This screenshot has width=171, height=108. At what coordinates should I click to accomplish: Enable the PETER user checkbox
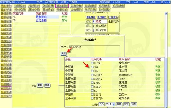92,87
